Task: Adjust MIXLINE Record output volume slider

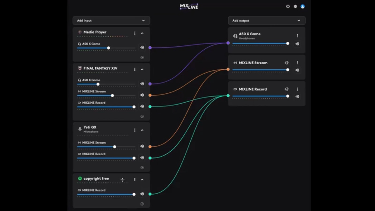Action: pyautogui.click(x=261, y=96)
